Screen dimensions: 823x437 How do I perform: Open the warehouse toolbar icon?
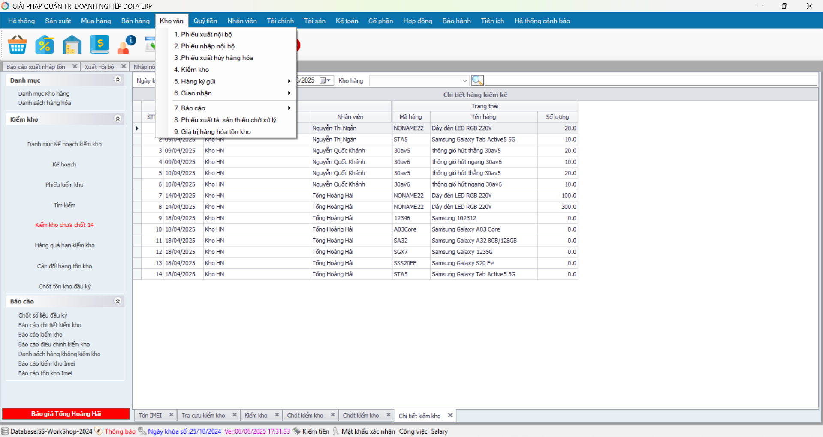tap(72, 45)
